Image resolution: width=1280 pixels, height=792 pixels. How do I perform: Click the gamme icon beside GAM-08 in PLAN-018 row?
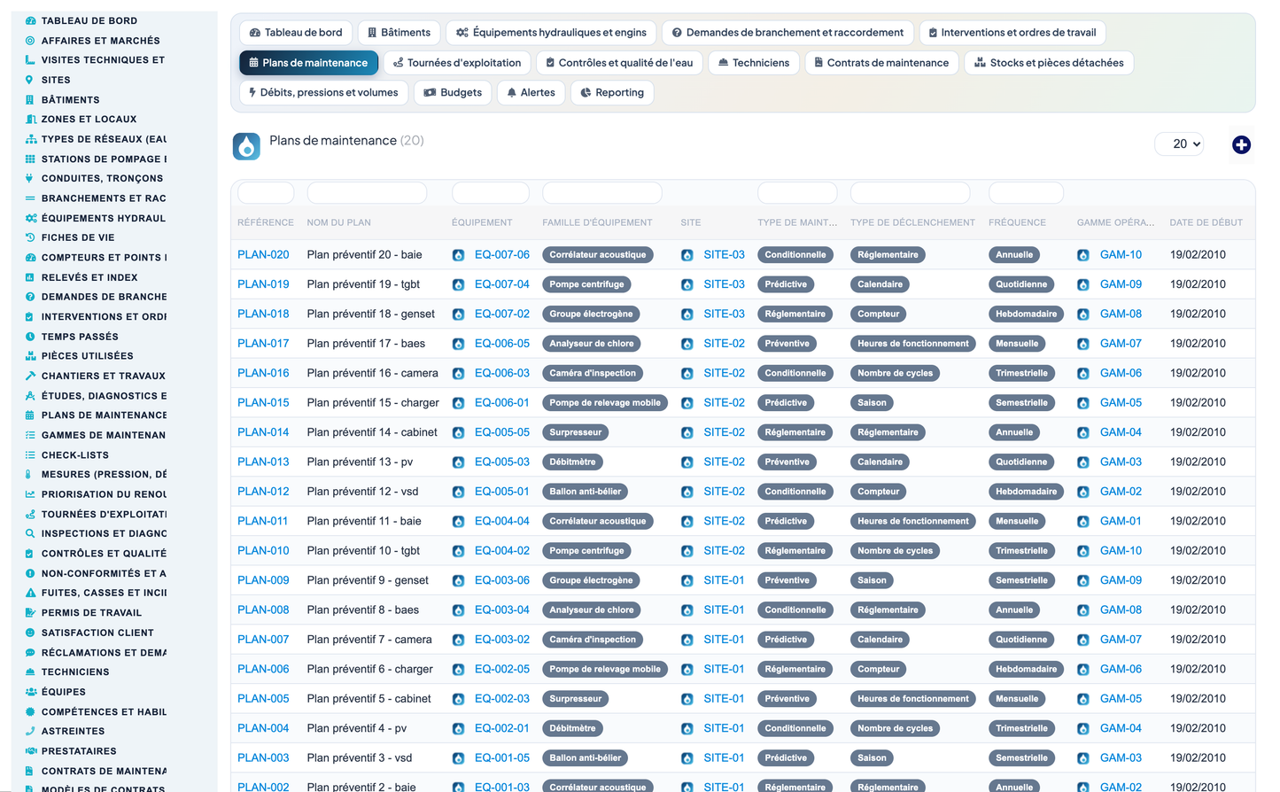pyautogui.click(x=1082, y=314)
